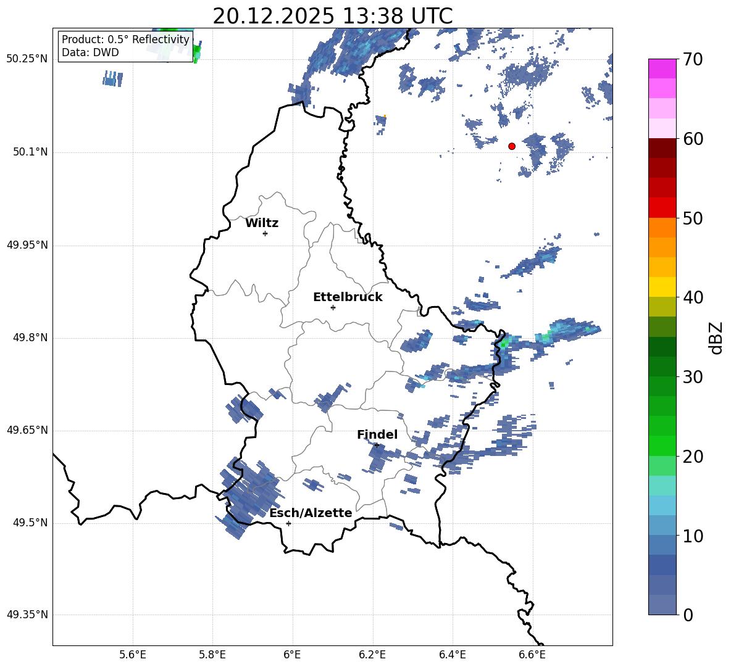Click the Product: 0.5° Reflectivity text
This screenshot has width=731, height=667.
coord(125,39)
